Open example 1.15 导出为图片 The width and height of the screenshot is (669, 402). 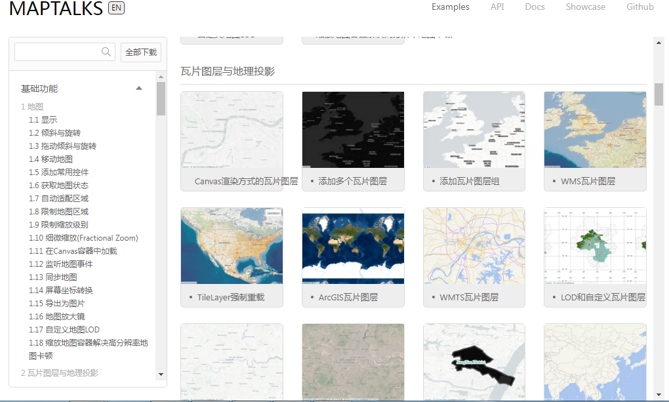tap(57, 304)
